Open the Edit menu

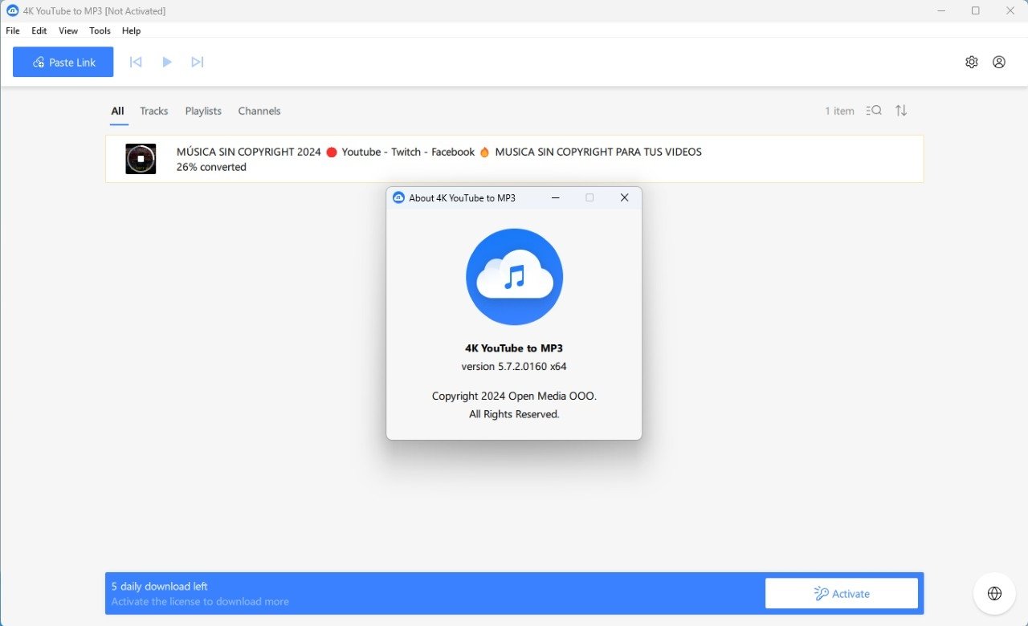[39, 30]
